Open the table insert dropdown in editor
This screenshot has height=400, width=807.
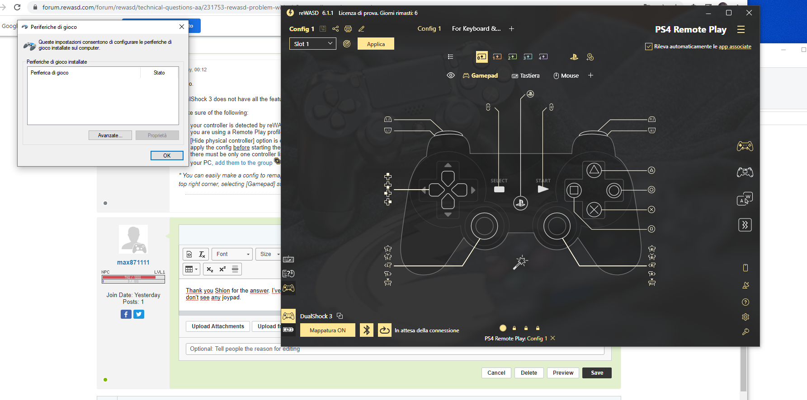[x=192, y=269]
